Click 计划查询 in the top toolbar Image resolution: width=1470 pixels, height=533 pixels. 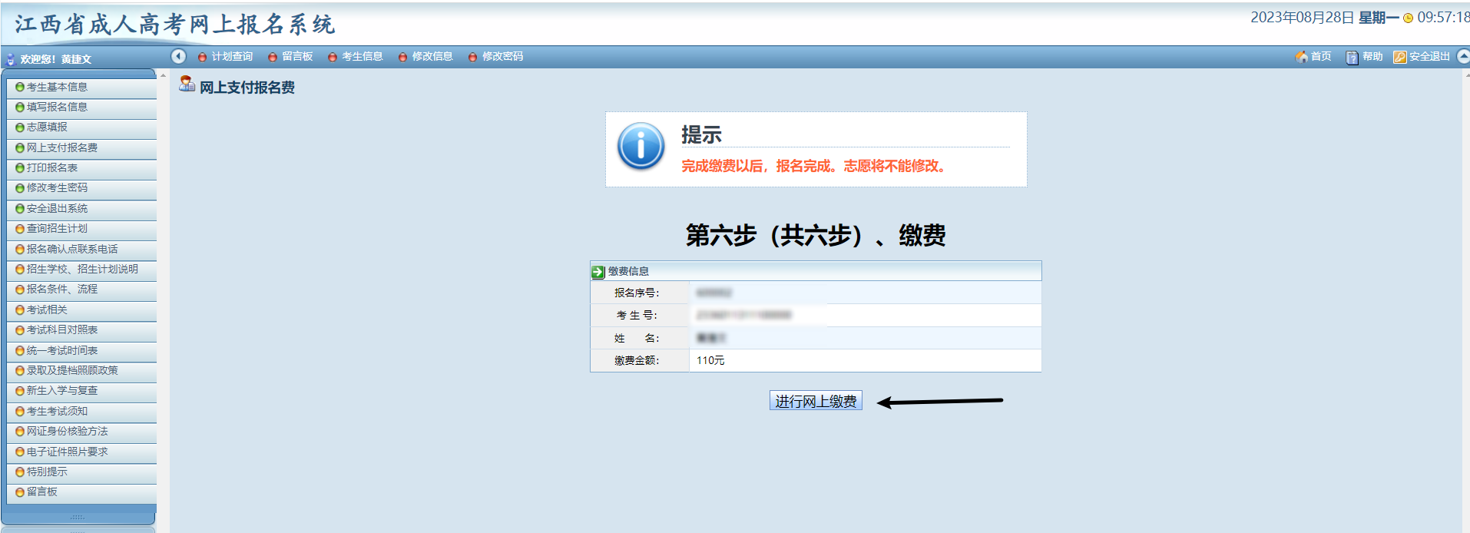coord(232,57)
